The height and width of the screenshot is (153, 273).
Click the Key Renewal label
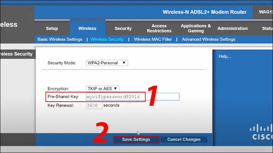[61, 105]
